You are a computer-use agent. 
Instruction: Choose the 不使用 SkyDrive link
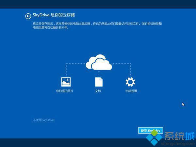coord(43,120)
